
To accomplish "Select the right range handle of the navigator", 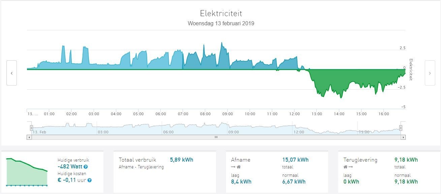I will tap(401, 128).
